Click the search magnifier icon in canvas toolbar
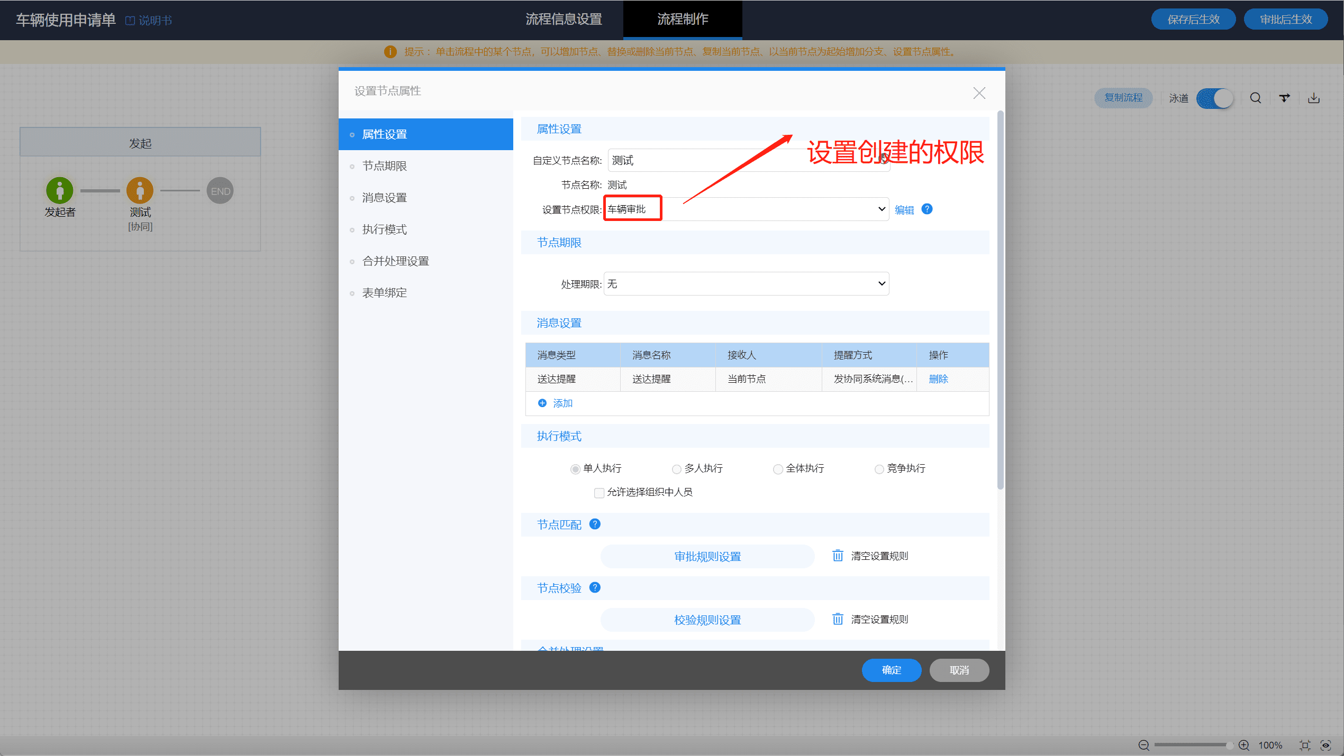The image size is (1344, 756). coord(1256,98)
